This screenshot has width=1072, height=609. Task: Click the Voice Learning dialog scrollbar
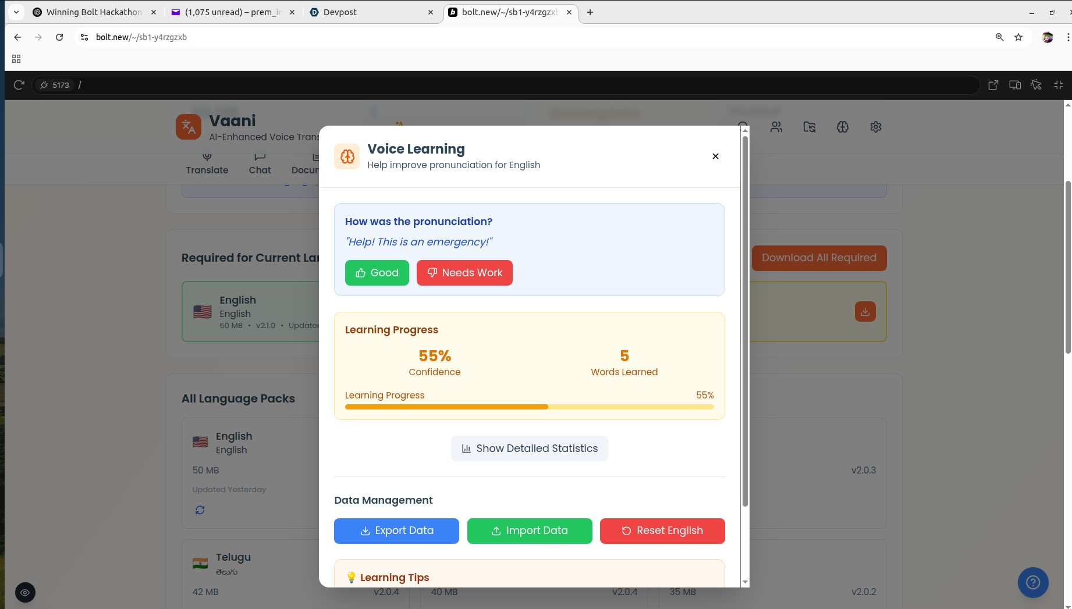(745, 320)
